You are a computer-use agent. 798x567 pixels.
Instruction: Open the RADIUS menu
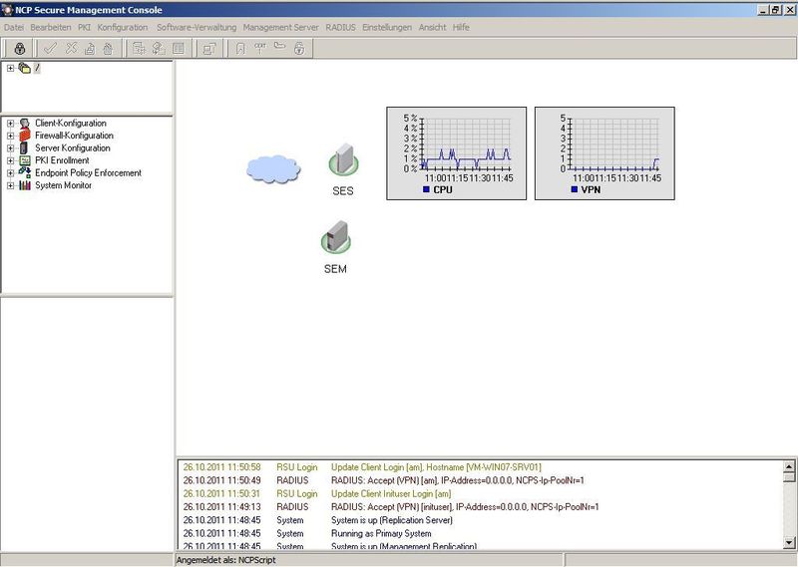pos(341,28)
